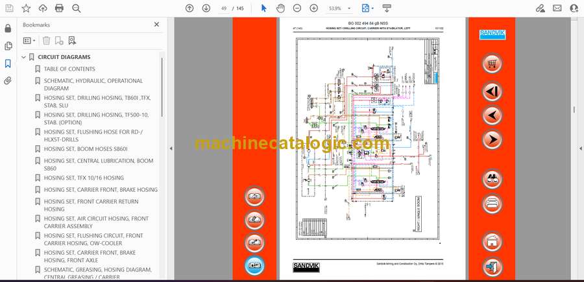Click the scrolling mode keyboard icon
The height and width of the screenshot is (282, 584).
click(x=387, y=8)
